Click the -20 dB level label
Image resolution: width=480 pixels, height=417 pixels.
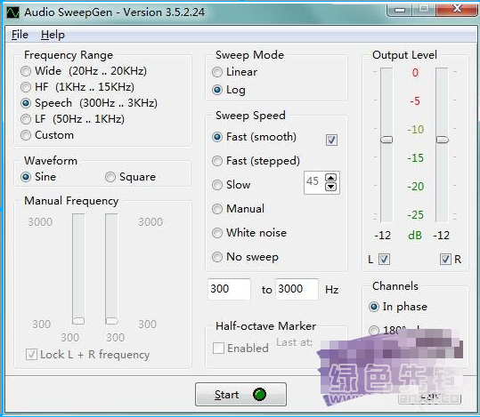(415, 186)
